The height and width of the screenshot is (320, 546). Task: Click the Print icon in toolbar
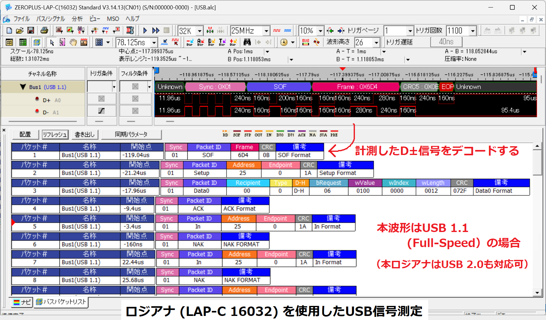(44, 30)
